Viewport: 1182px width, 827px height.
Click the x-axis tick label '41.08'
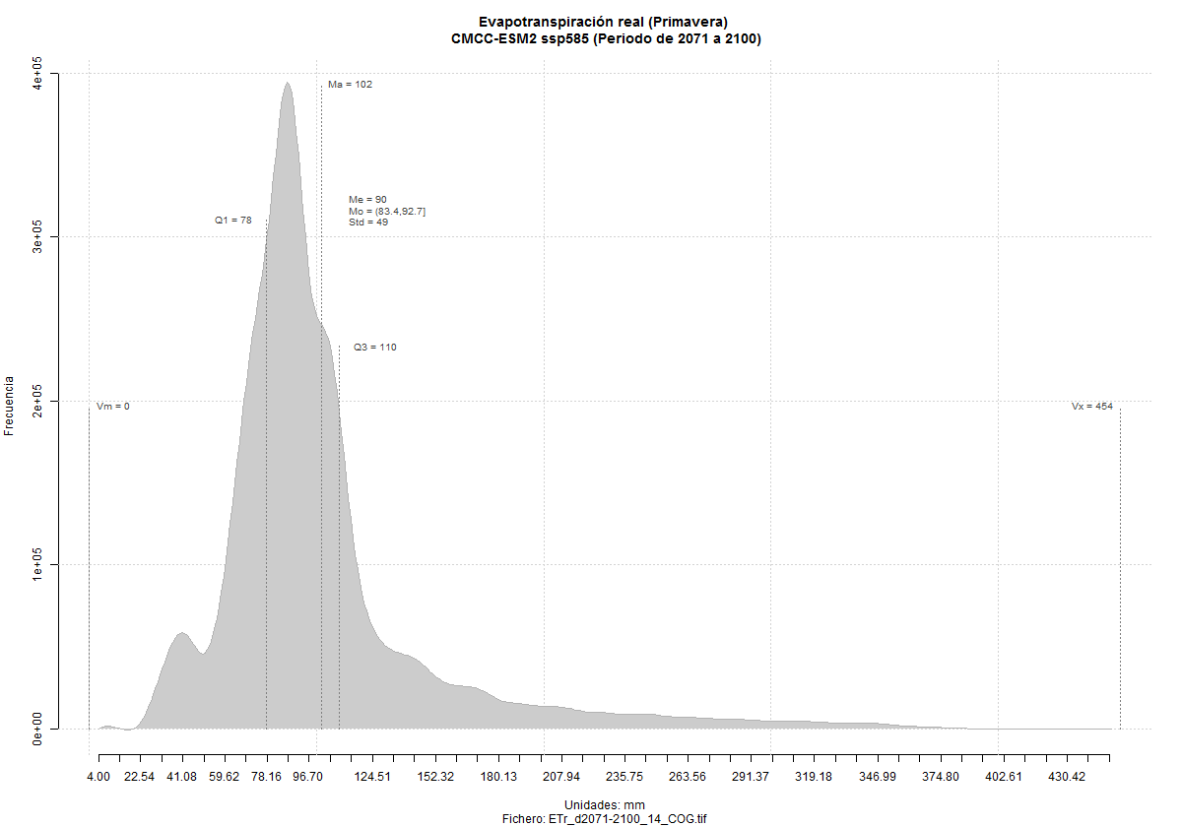click(x=182, y=777)
